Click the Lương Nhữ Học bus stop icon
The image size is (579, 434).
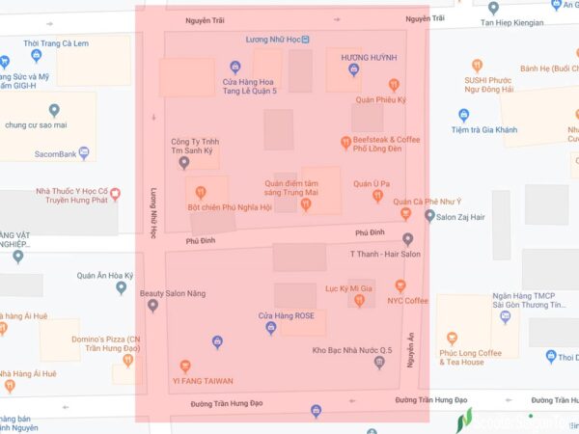[x=305, y=40]
